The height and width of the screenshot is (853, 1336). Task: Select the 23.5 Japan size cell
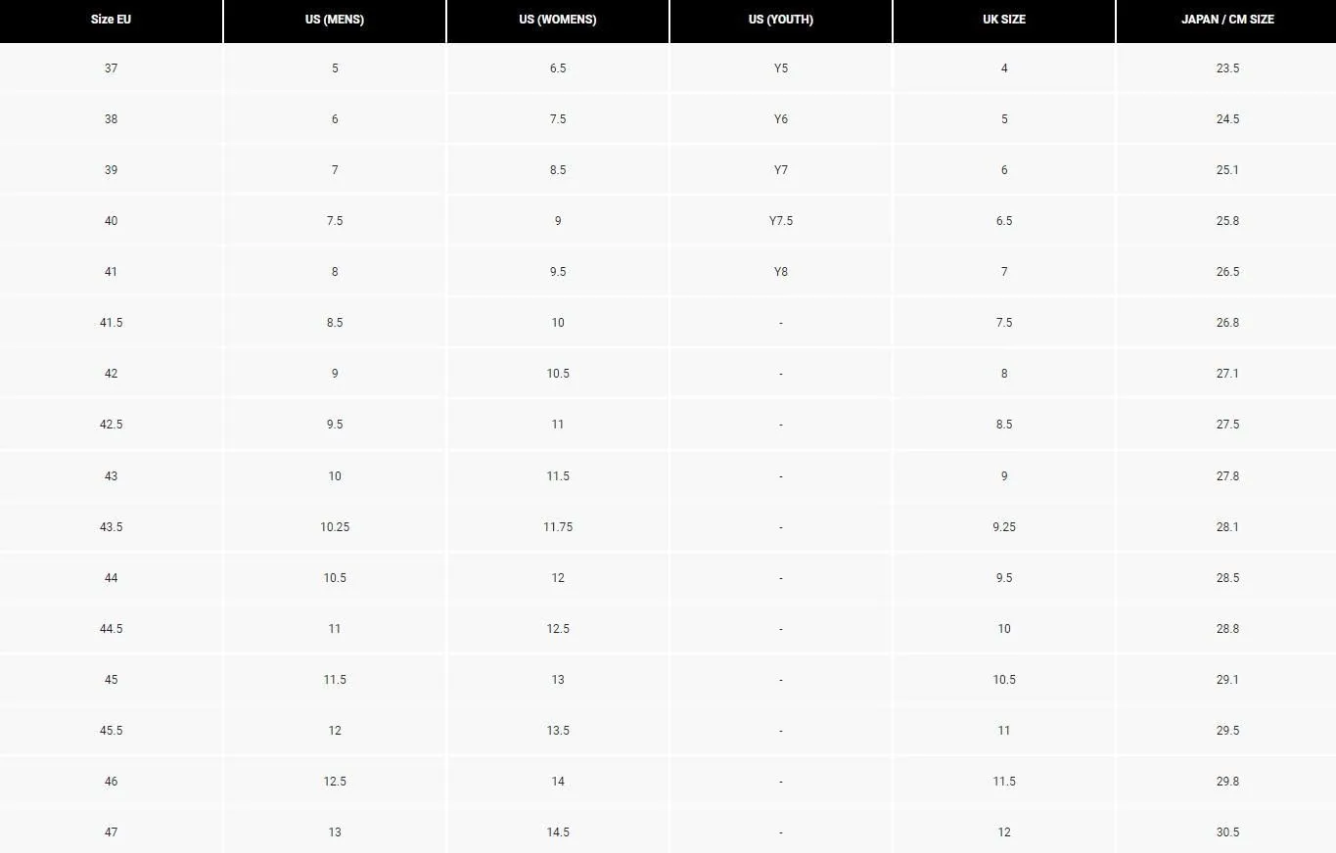1226,68
